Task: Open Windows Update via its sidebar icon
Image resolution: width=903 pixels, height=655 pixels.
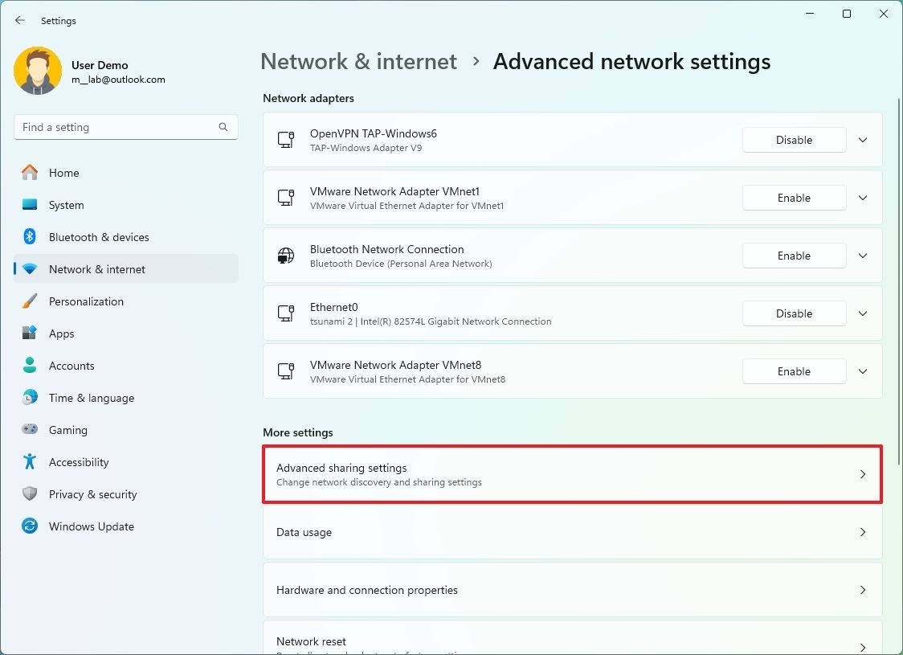Action: point(31,526)
